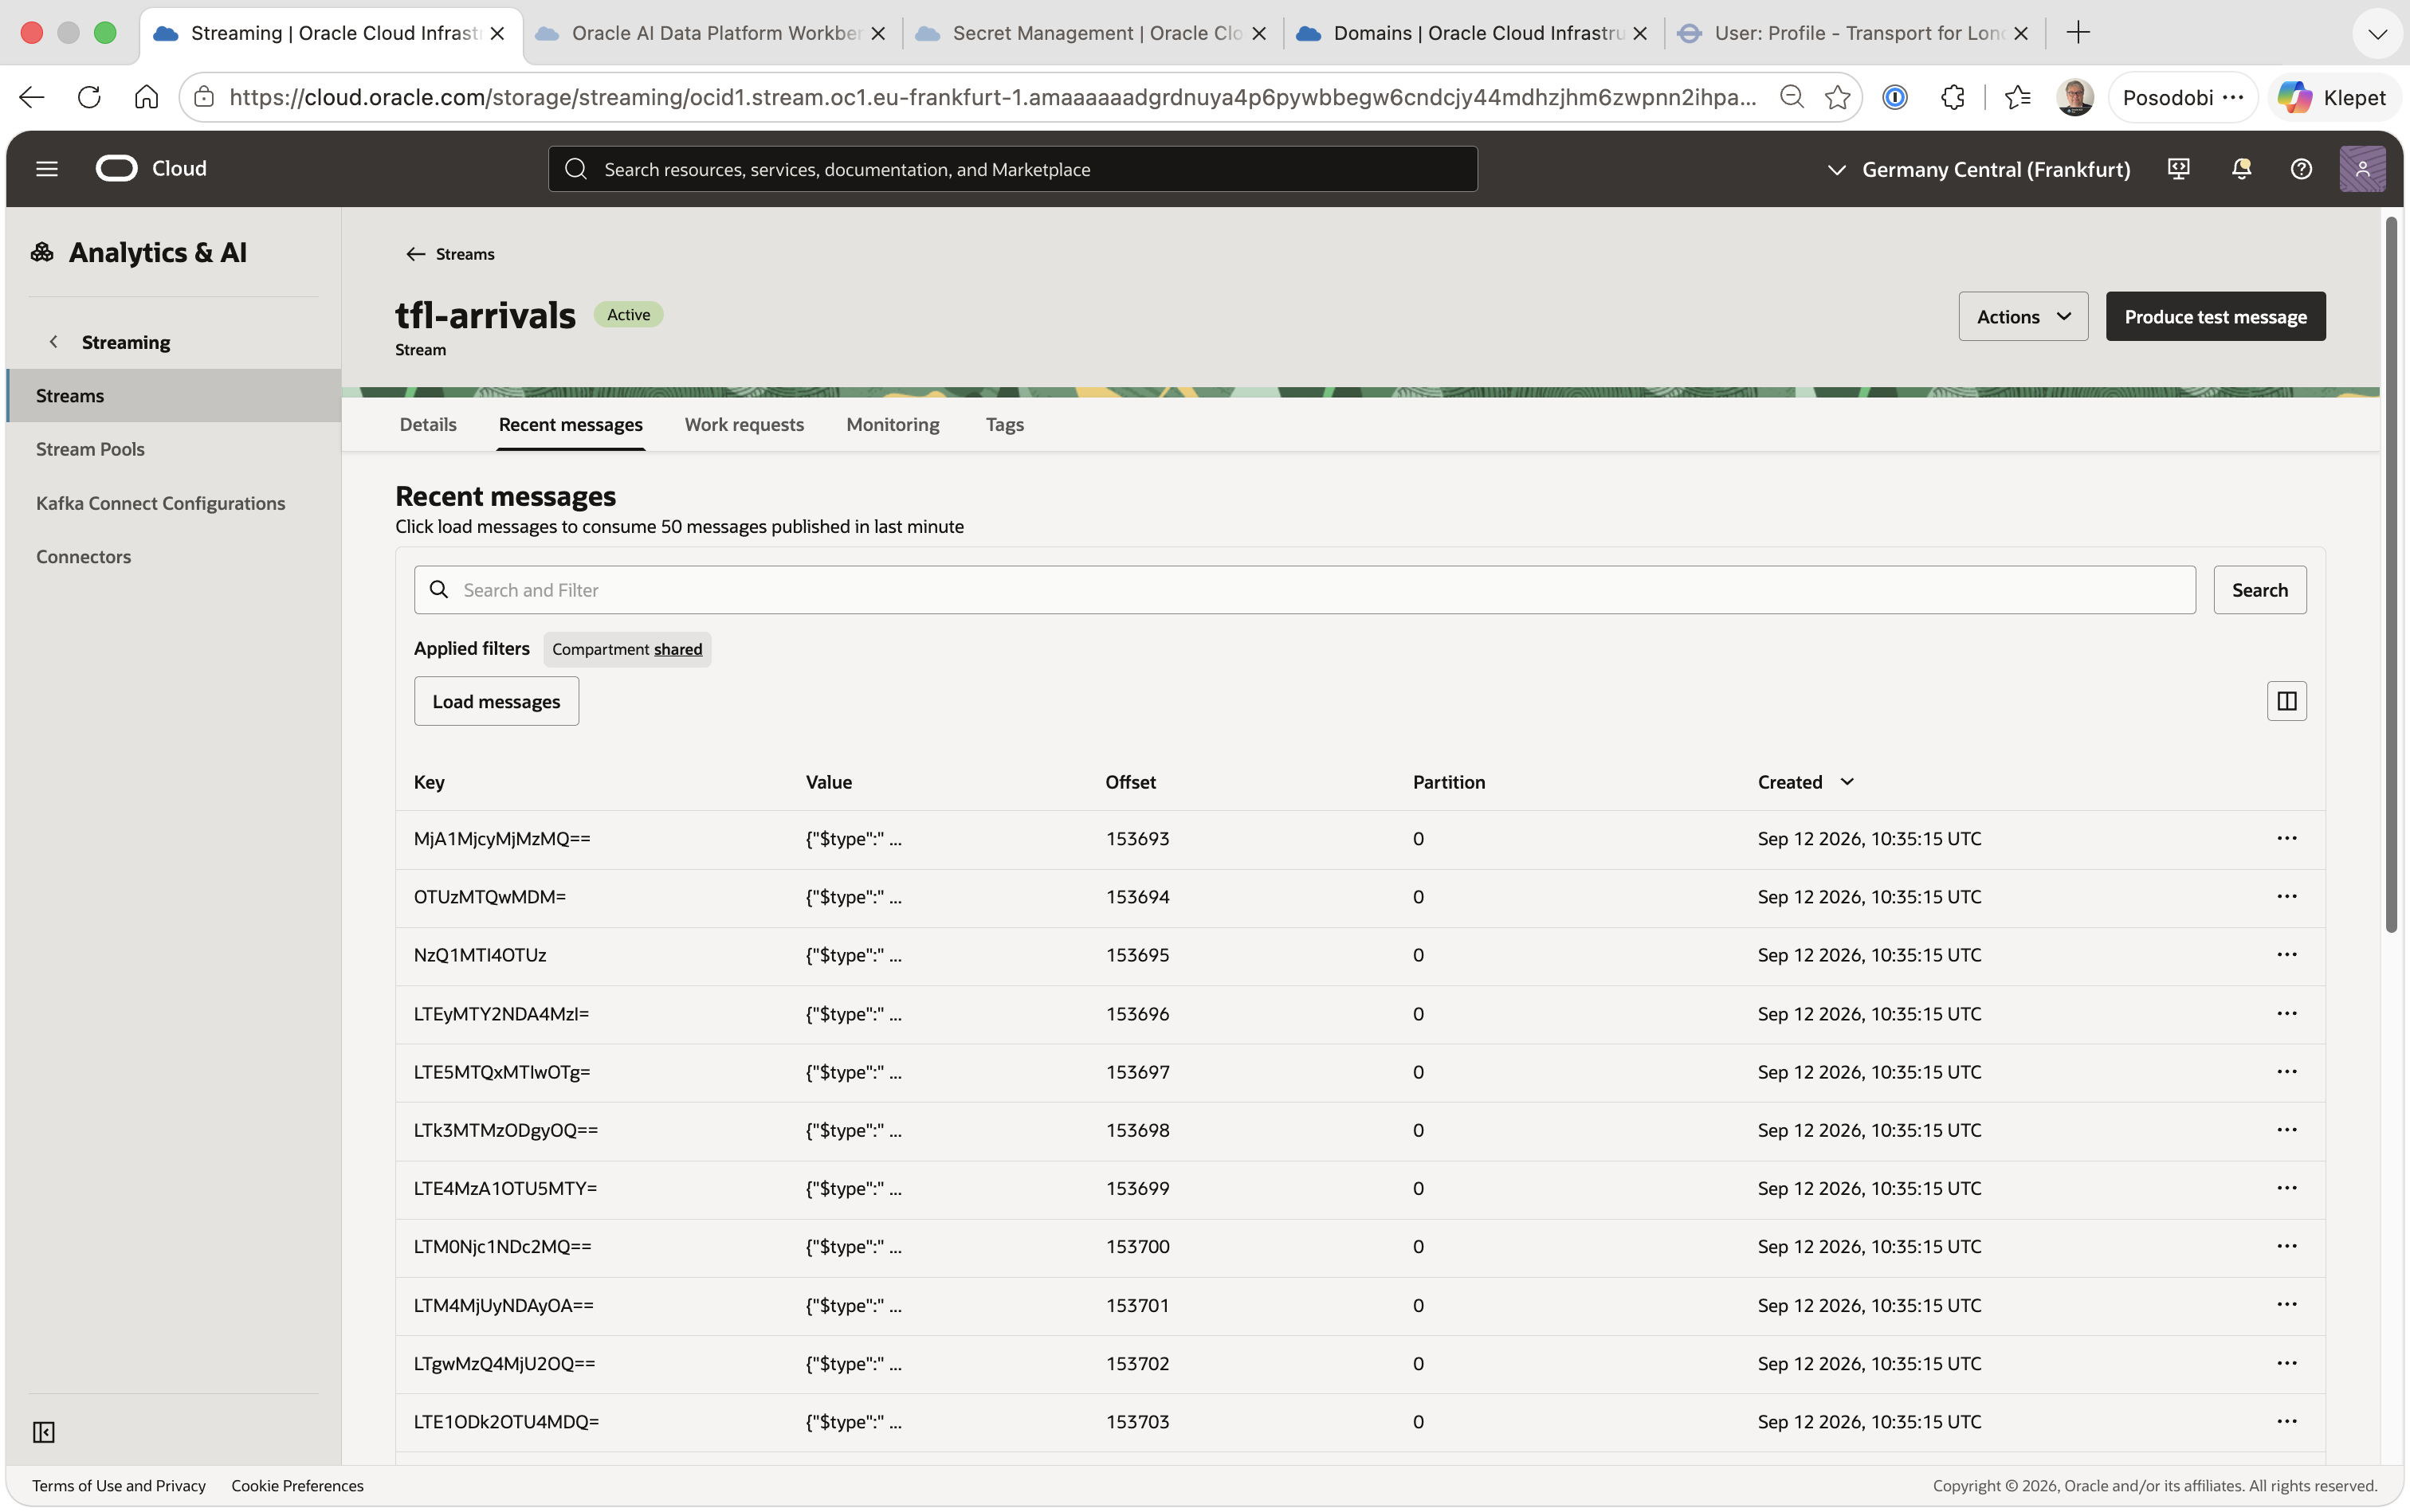Close the Oracle AI Data Platform tab

point(878,33)
